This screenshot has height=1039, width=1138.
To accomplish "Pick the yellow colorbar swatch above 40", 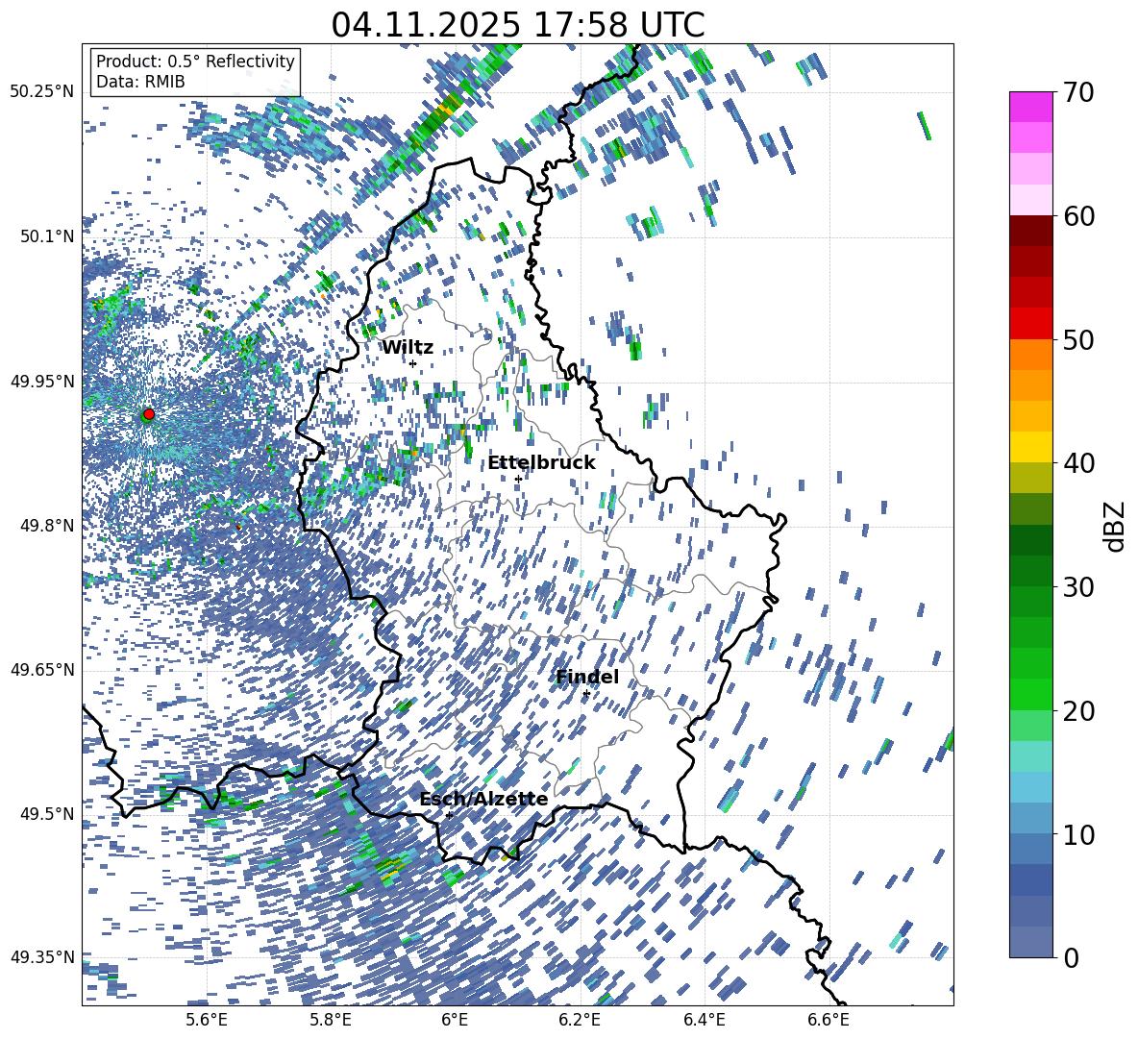I will tap(1030, 447).
